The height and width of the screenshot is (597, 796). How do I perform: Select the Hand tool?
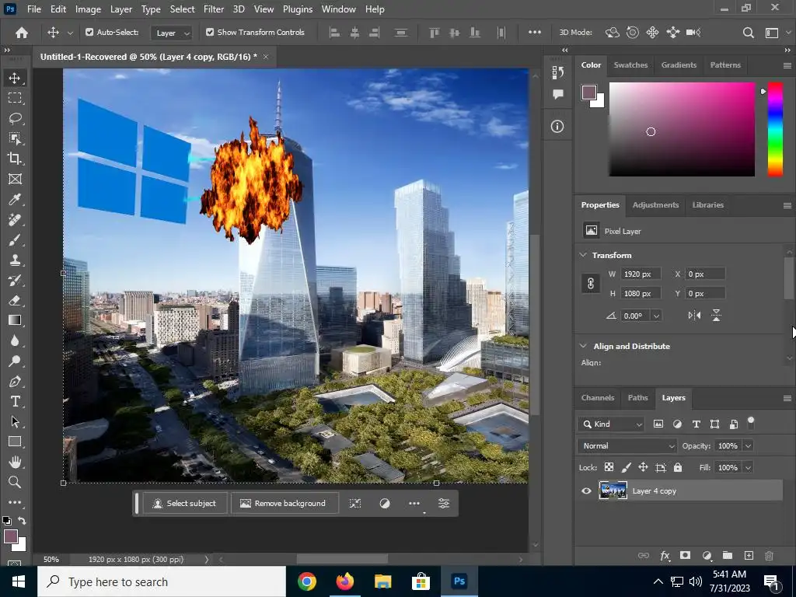pos(15,462)
